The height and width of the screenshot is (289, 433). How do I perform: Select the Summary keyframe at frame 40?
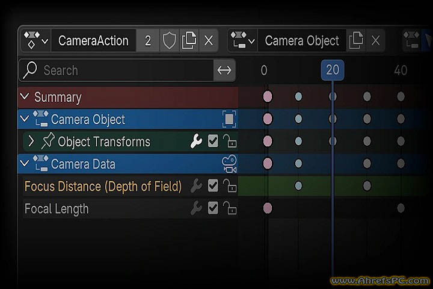pos(401,96)
